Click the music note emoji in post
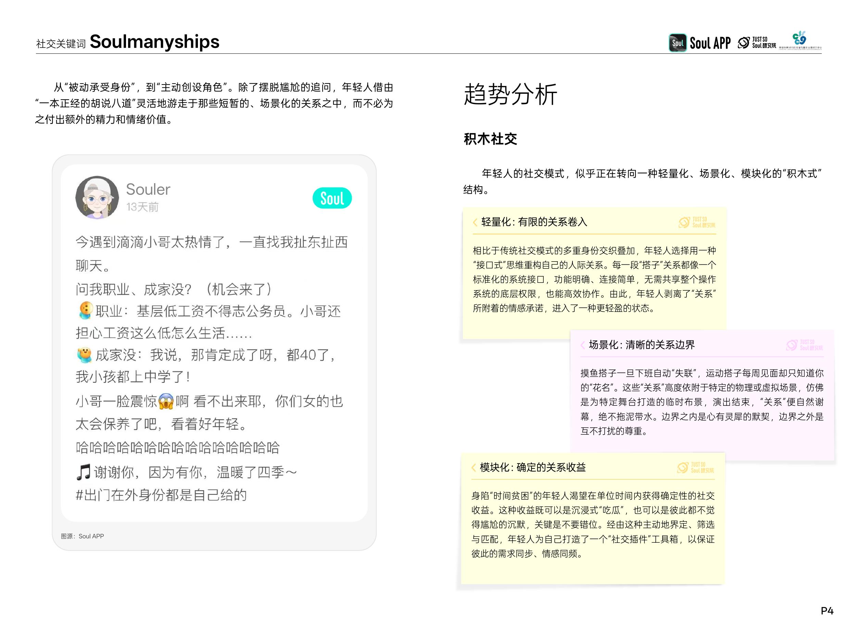 (83, 472)
